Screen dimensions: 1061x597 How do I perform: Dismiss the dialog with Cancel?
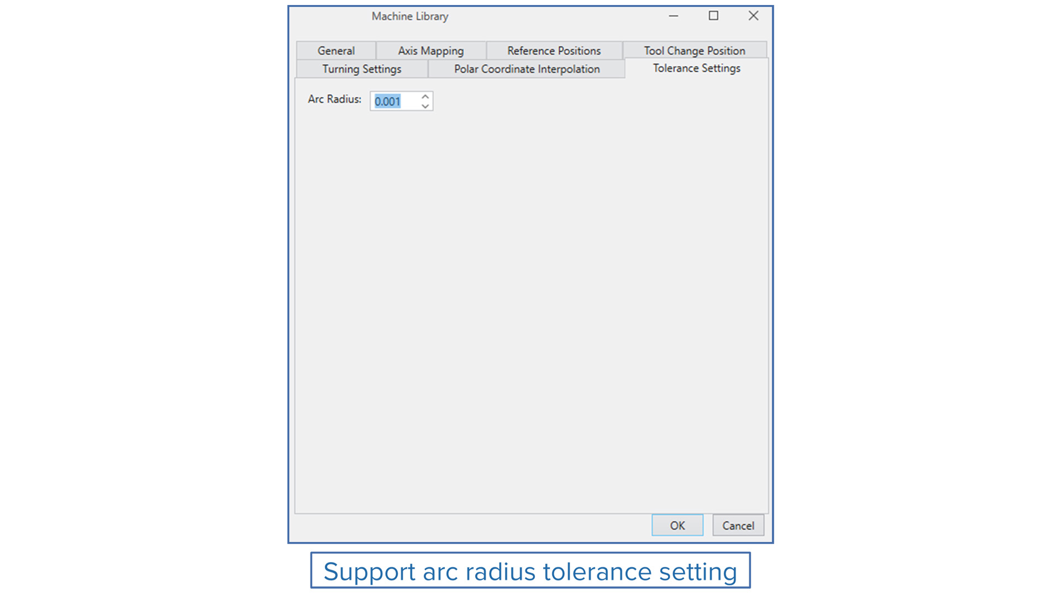point(738,525)
